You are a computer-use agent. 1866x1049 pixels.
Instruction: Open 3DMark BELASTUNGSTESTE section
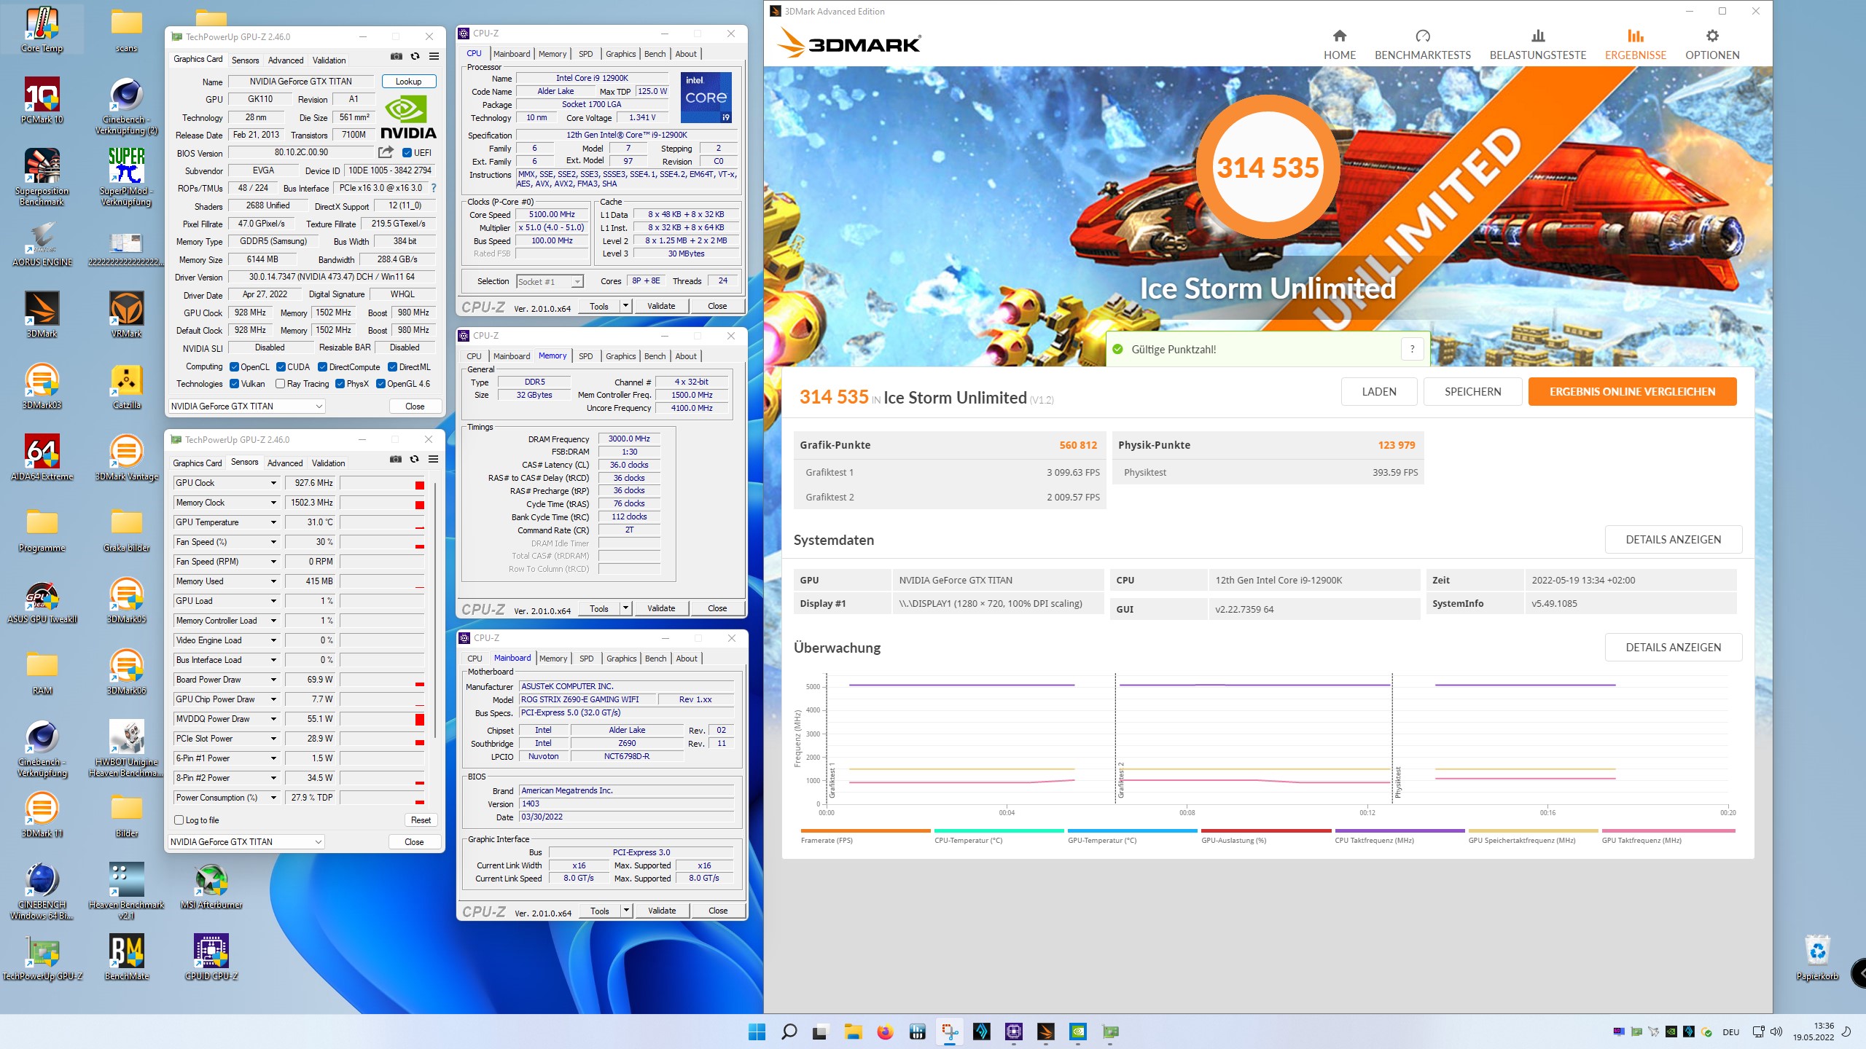click(x=1538, y=44)
